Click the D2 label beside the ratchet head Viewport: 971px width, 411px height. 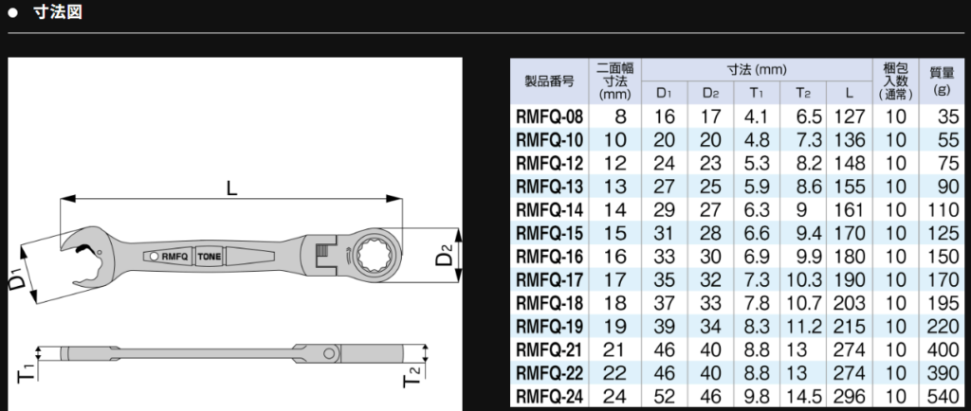[x=443, y=256]
